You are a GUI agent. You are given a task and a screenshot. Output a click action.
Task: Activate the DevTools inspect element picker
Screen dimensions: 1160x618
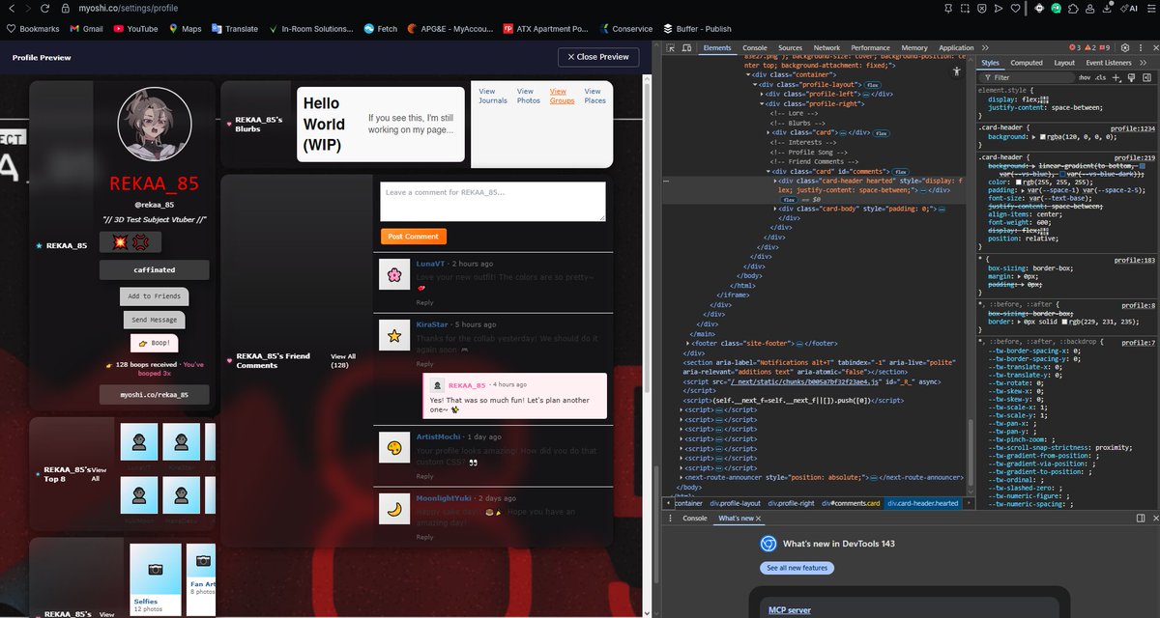point(669,47)
